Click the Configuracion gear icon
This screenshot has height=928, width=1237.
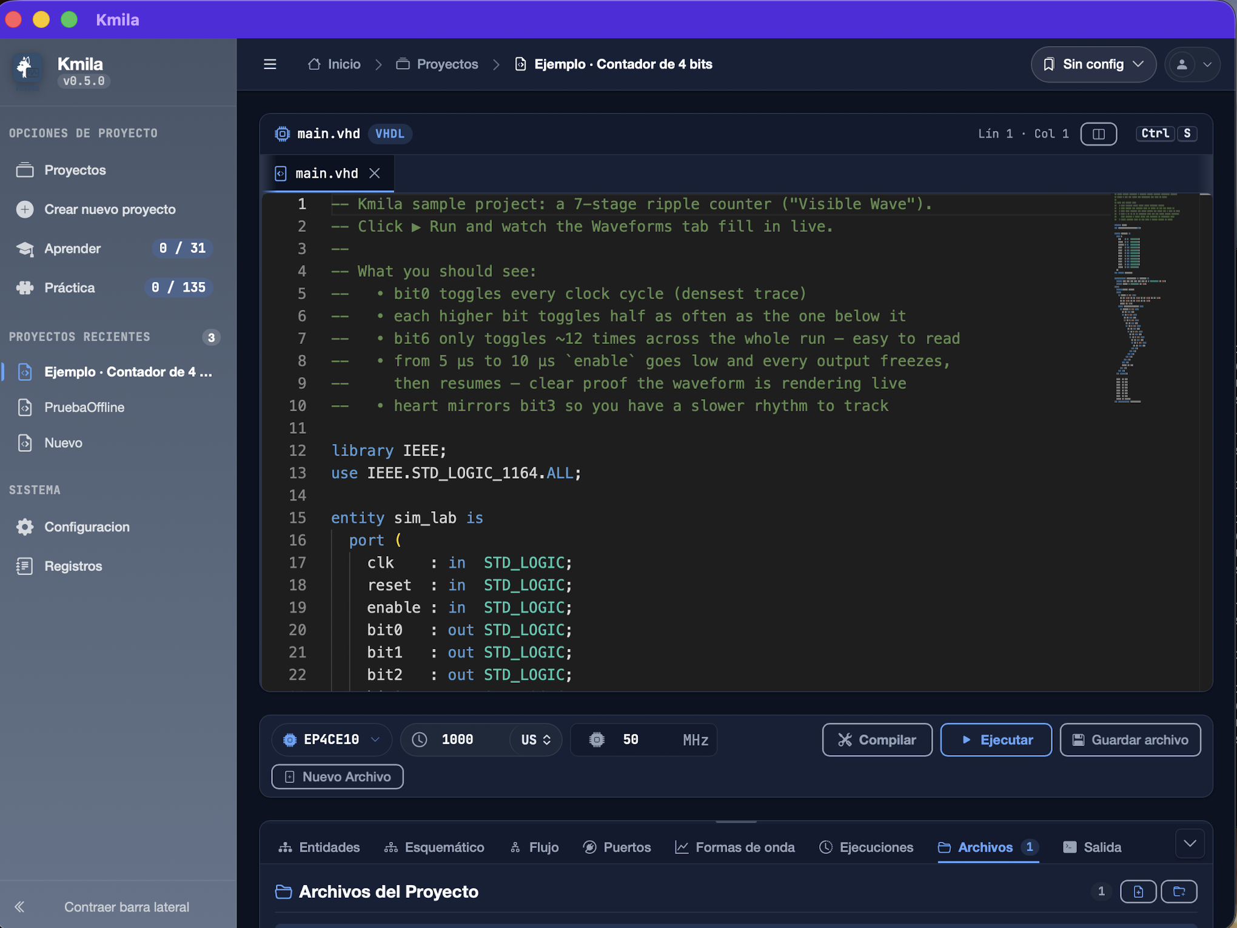tap(25, 526)
